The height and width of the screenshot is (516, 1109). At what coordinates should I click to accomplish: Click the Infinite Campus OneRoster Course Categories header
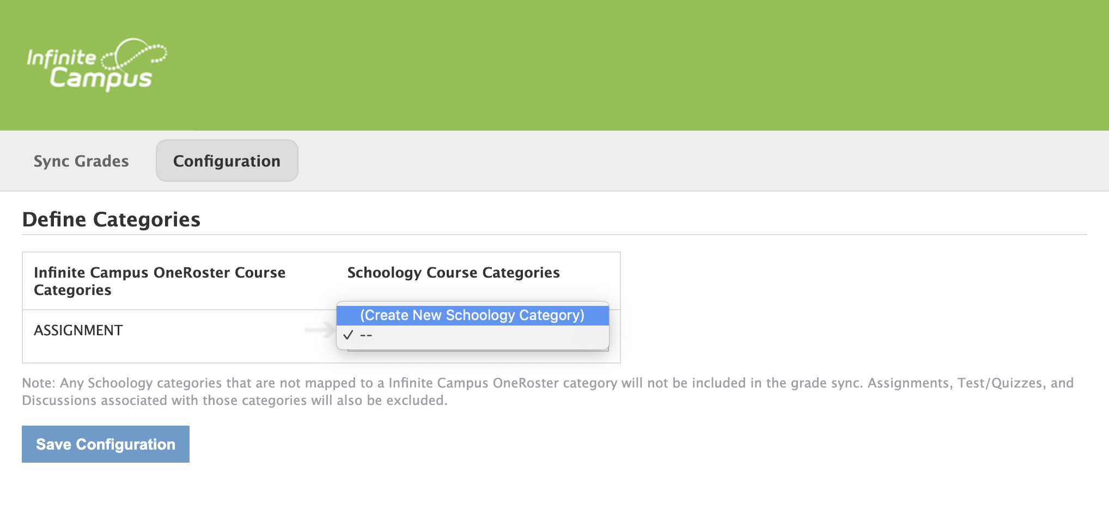pos(160,281)
